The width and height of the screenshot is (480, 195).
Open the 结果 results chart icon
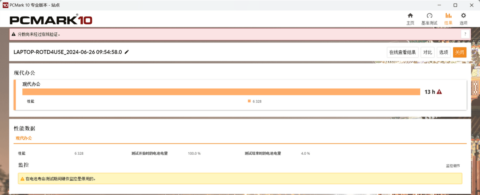pyautogui.click(x=448, y=16)
